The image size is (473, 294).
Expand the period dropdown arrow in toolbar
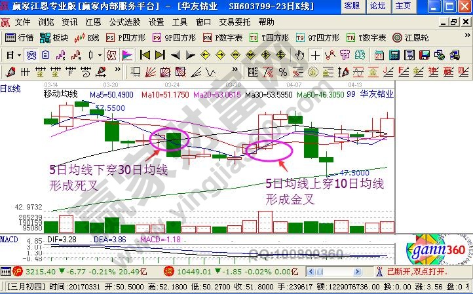[19, 54]
